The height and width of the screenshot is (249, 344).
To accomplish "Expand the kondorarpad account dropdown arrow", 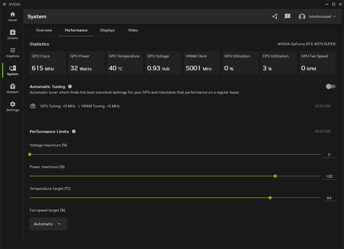I will 334,16.
